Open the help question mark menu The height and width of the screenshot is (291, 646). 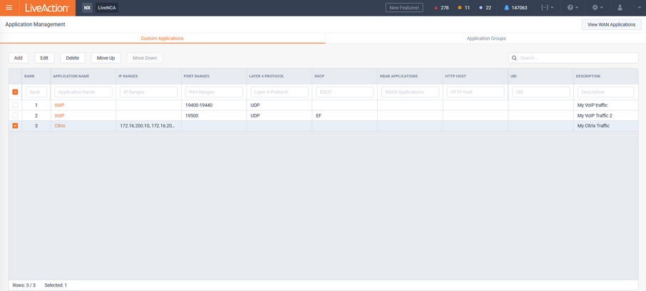click(573, 7)
